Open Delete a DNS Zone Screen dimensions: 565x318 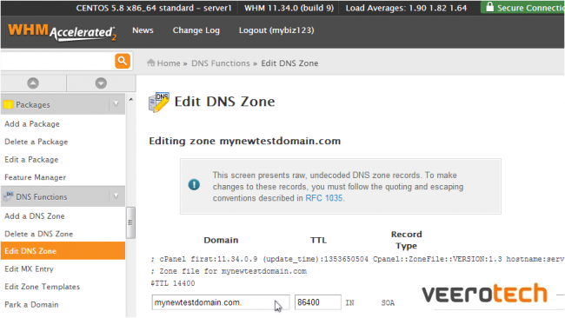[38, 234]
